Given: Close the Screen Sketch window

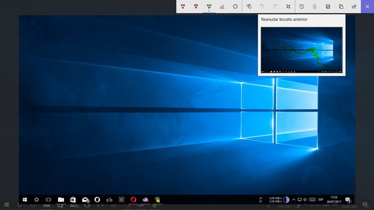Looking at the screenshot, I should click(x=368, y=6).
